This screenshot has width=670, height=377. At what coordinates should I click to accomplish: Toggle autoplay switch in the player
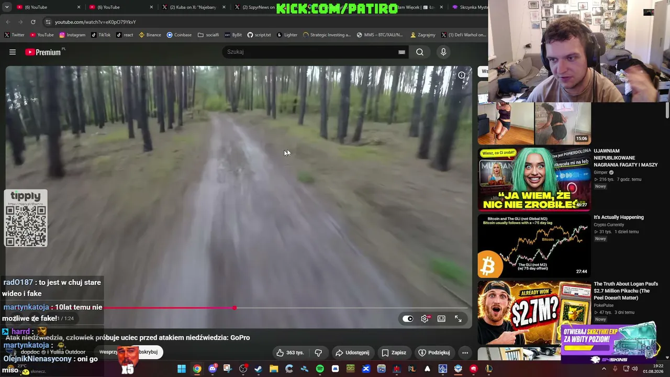pos(408,318)
